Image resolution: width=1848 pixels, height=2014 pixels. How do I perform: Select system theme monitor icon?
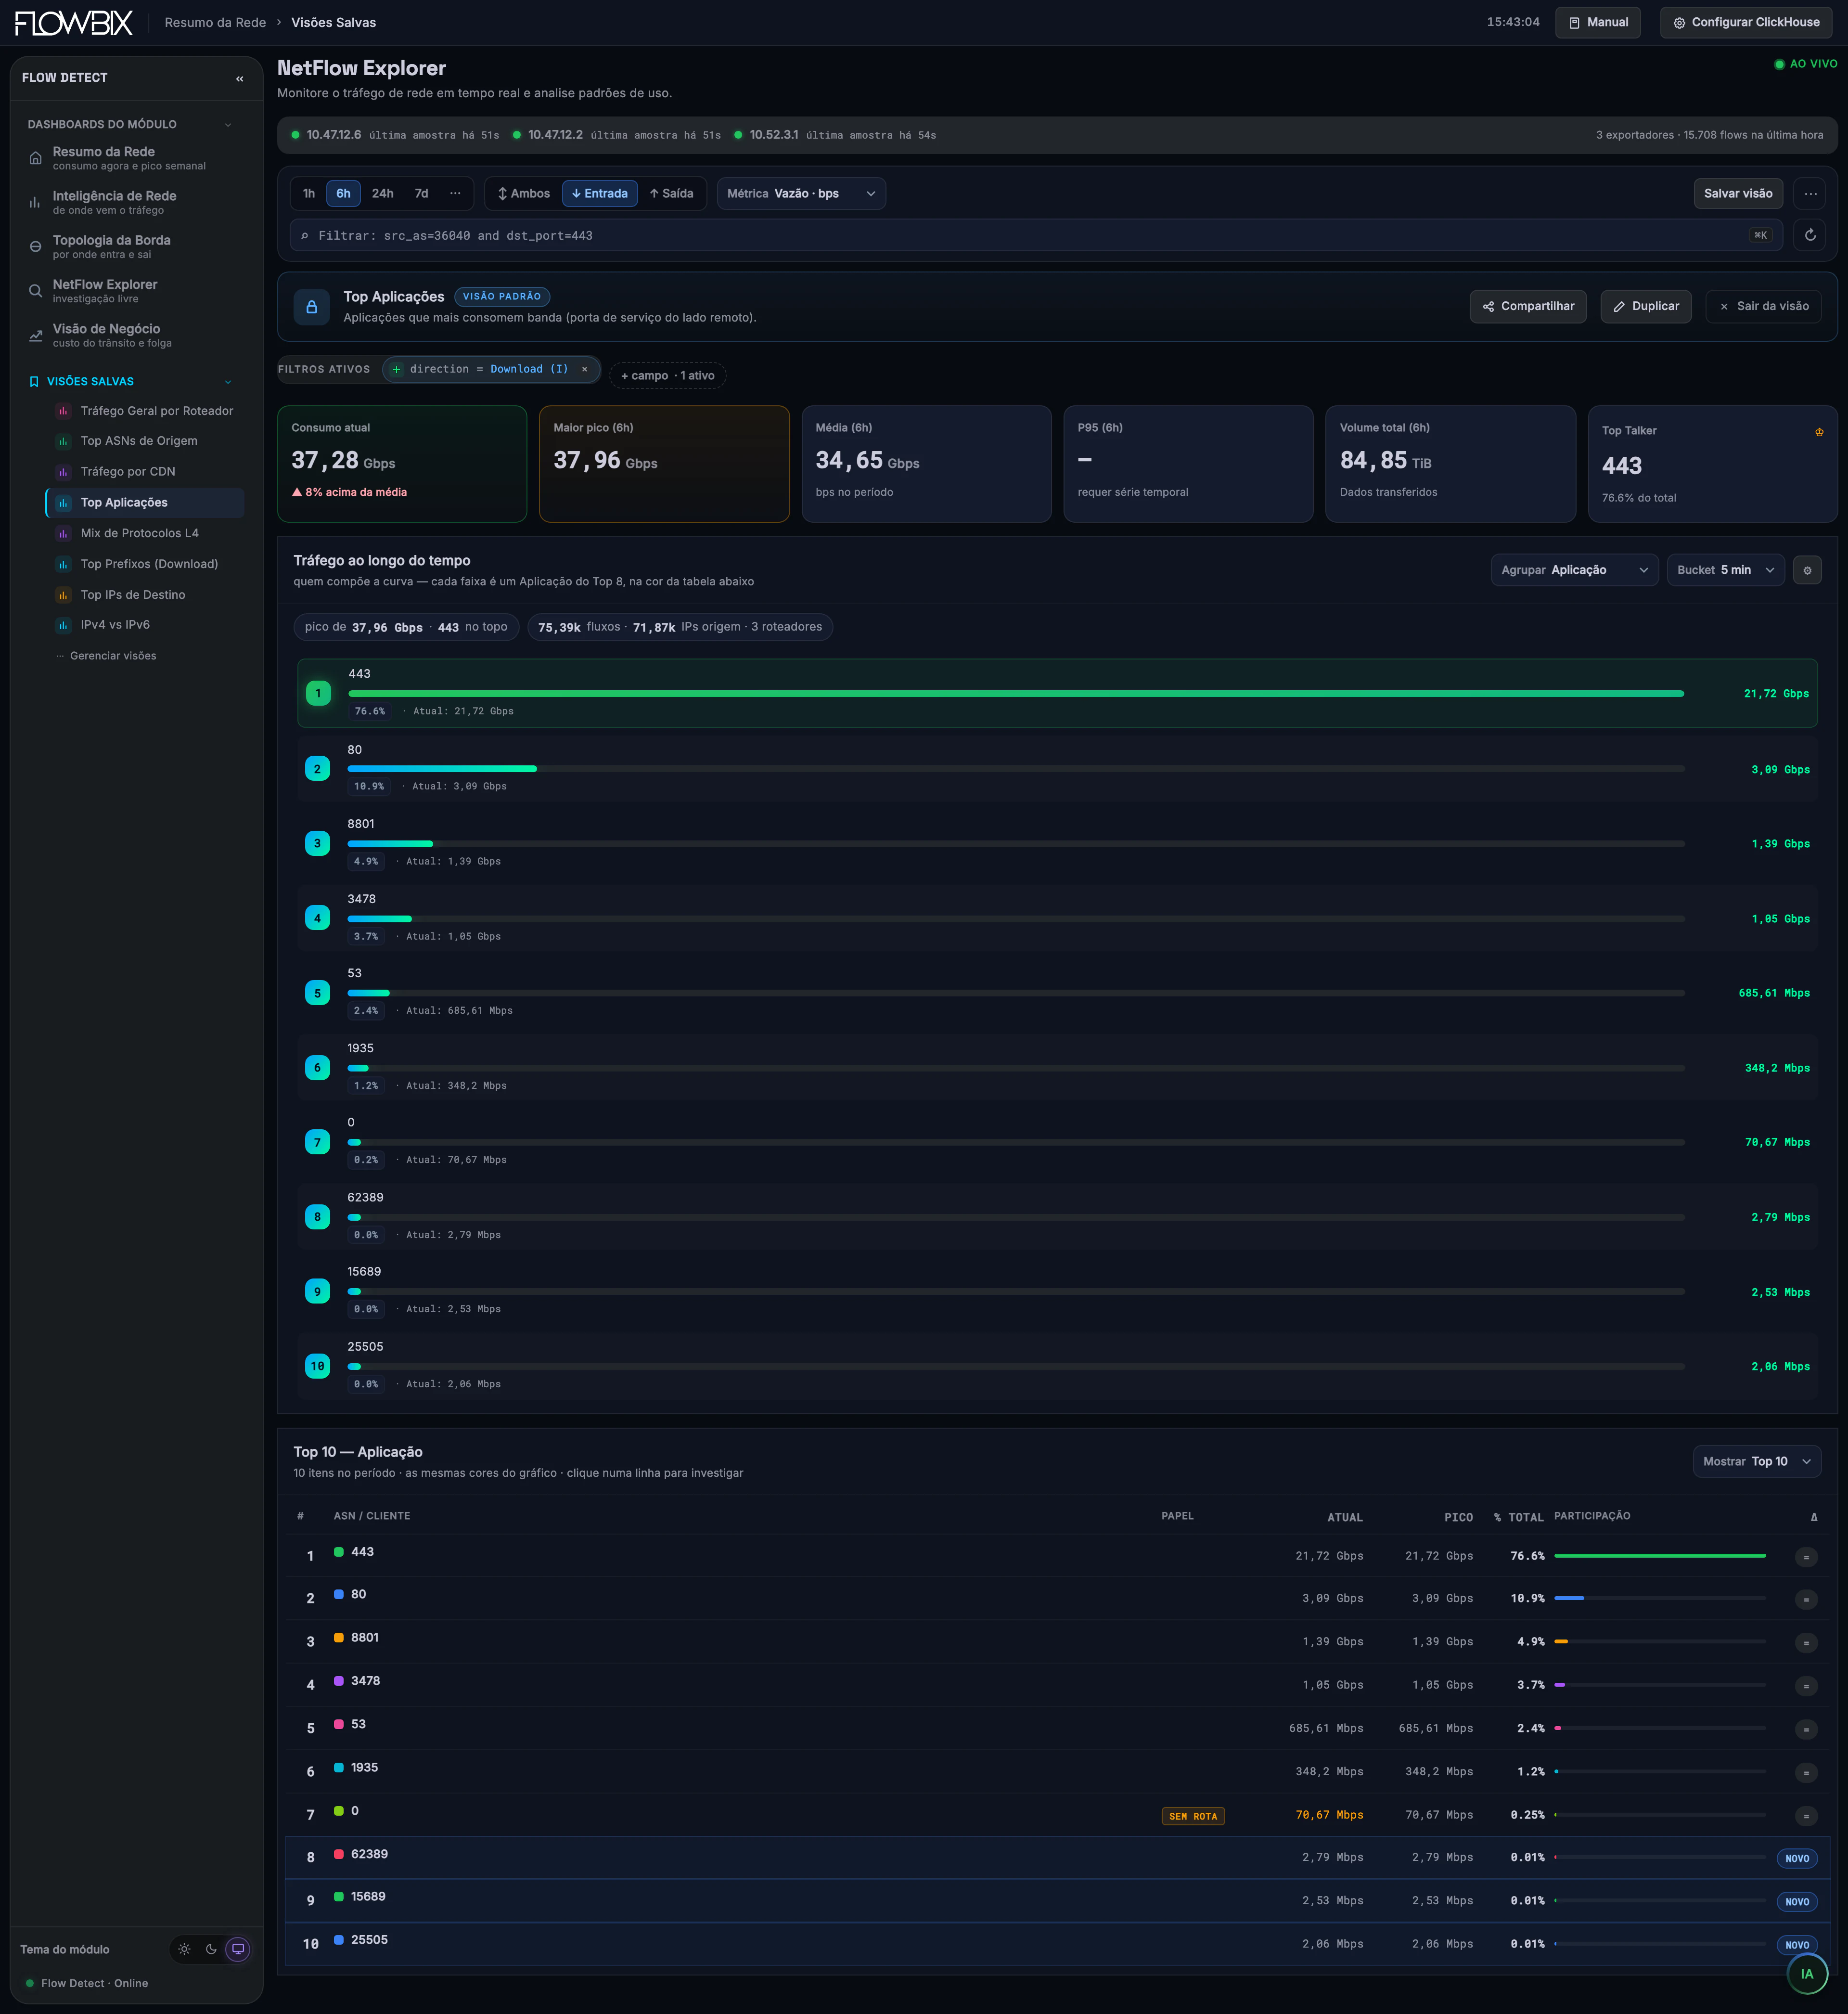tap(238, 1948)
